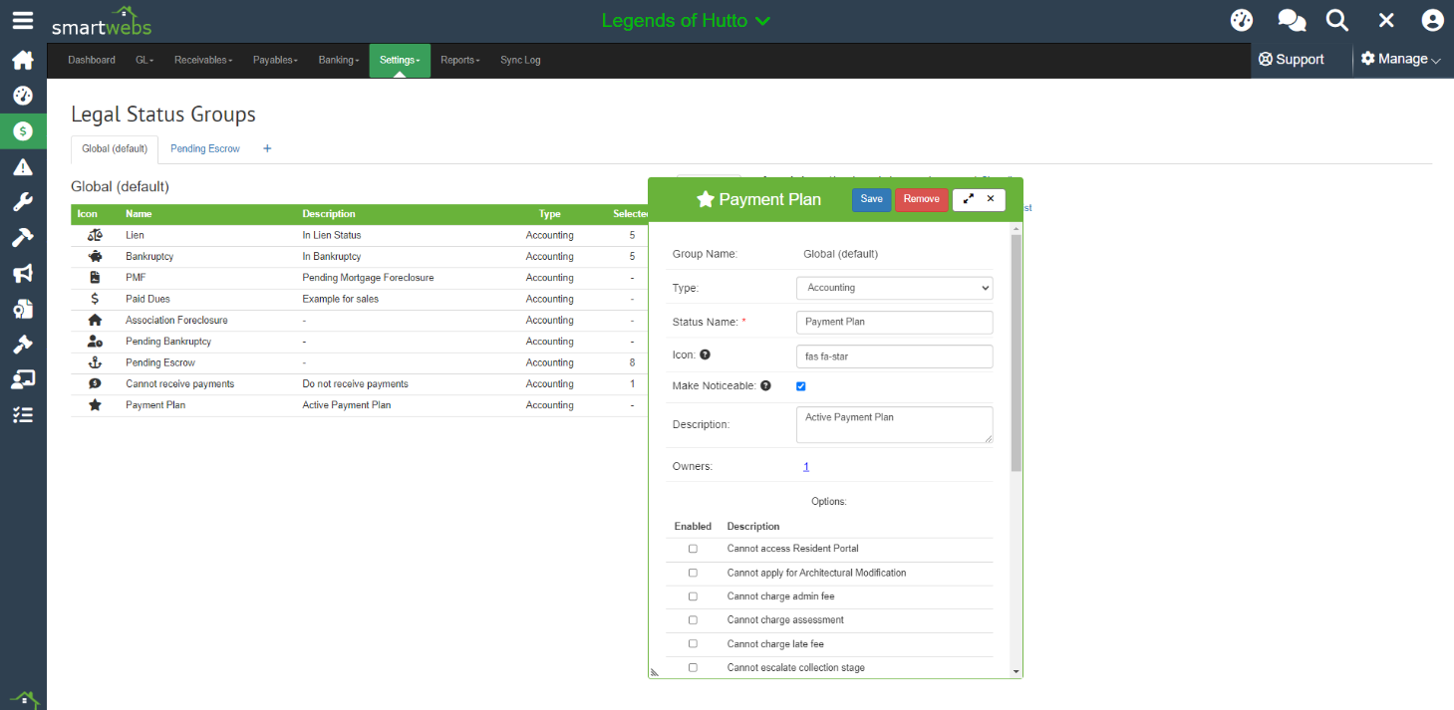The height and width of the screenshot is (710, 1454).
Task: Open the megaphone announcements sidebar icon
Action: pos(23,273)
